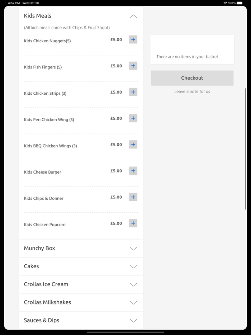This screenshot has width=251, height=335.
Task: Add Kids Chicken Popcorn to basket
Action: [x=133, y=223]
